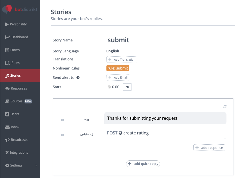Click the refresh icon in the response box
Image resolution: width=235 pixels, height=178 pixels.
[x=225, y=107]
